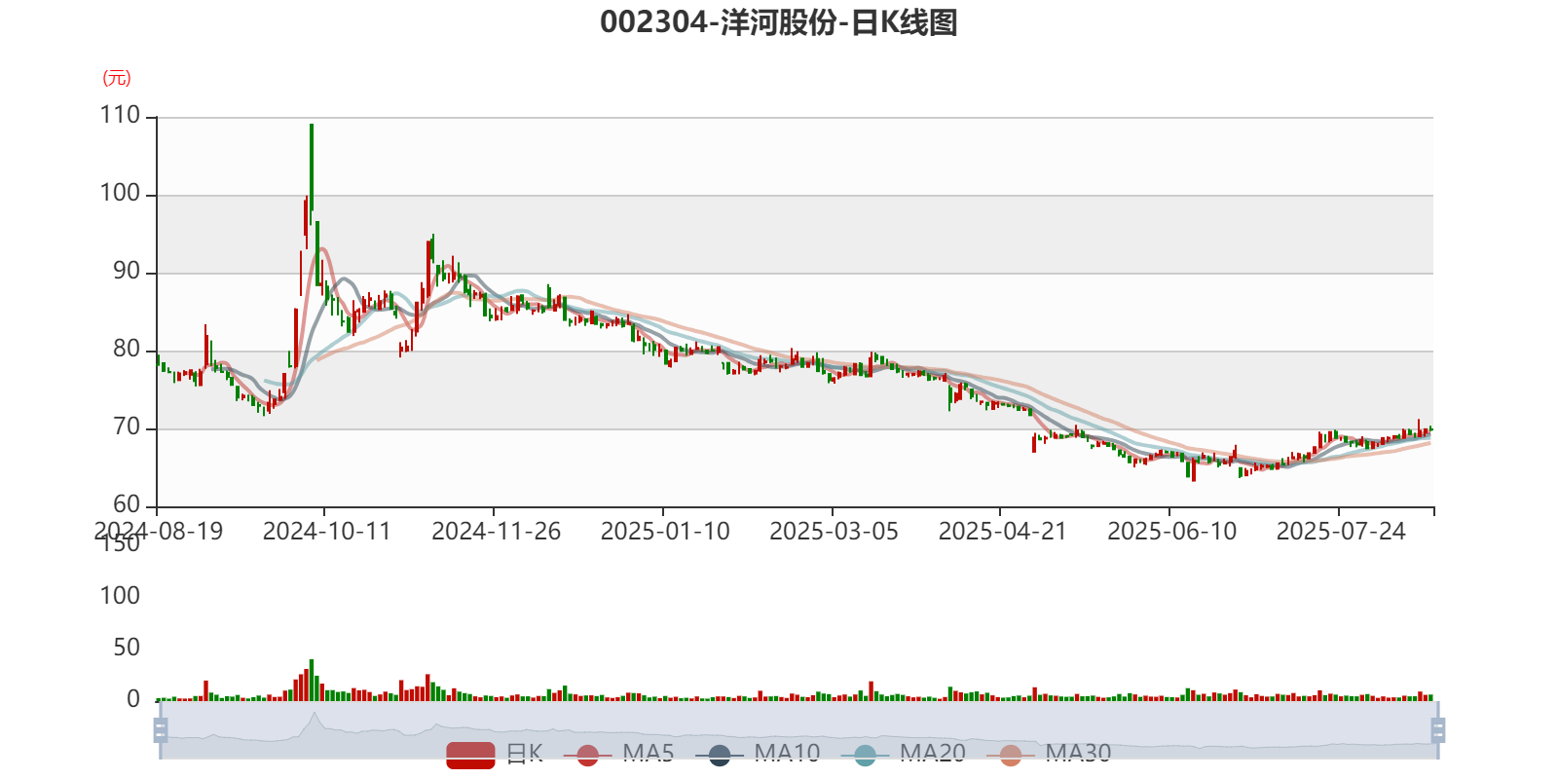Screen dimensions: 1558x779
Task: Toggle the 日K candlestick series legend
Action: (495, 755)
